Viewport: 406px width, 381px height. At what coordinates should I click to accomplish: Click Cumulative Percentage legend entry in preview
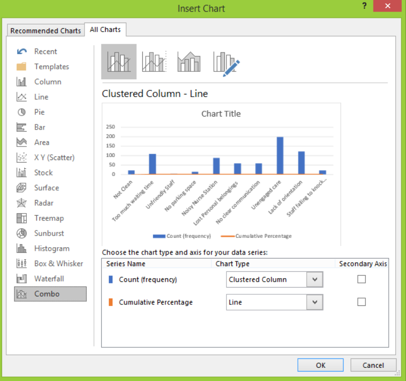(x=256, y=236)
